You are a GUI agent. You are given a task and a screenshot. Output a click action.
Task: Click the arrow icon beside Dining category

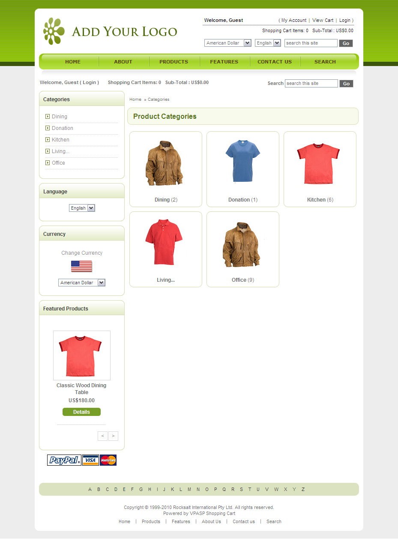coord(48,117)
